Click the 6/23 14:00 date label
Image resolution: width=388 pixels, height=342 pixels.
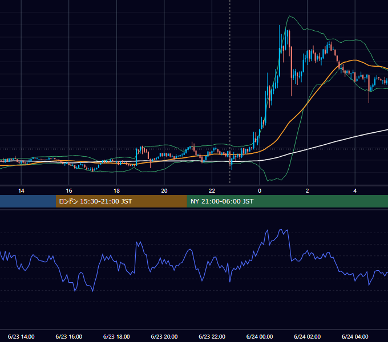21,336
